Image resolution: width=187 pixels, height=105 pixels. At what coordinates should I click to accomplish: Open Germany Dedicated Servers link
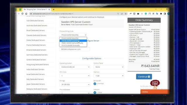37,55
